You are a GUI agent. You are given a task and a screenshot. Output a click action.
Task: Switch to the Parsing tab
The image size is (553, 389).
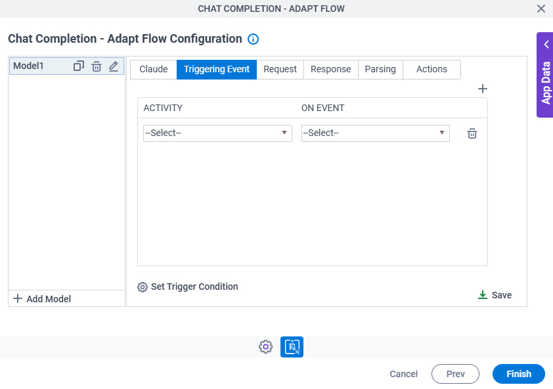(380, 69)
